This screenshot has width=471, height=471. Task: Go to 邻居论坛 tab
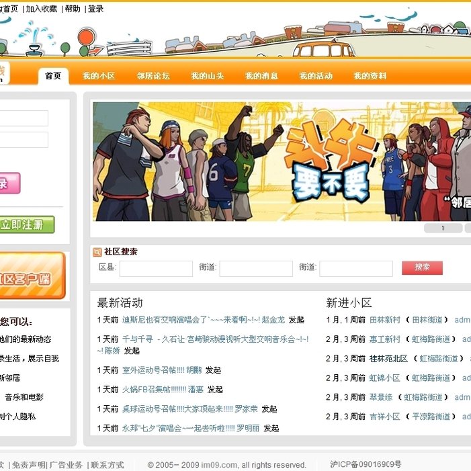tap(153, 76)
